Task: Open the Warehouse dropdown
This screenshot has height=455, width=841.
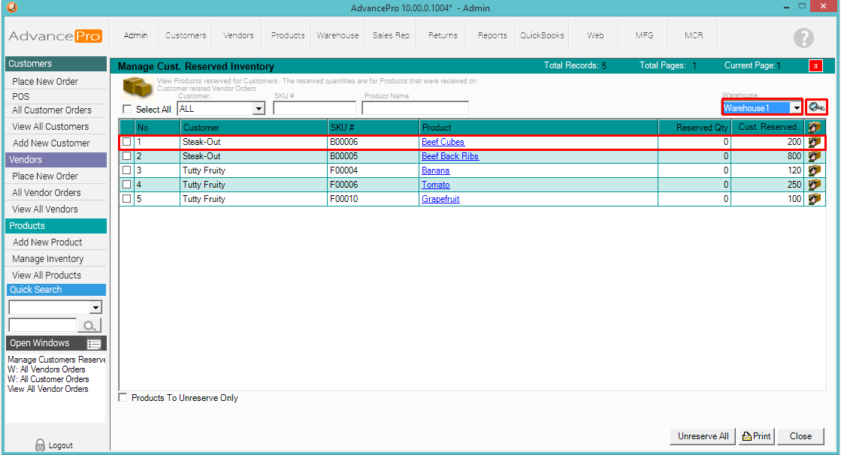Action: point(795,108)
